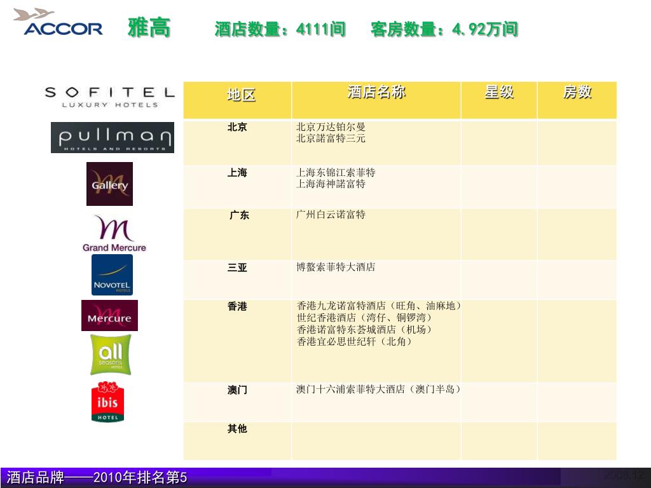Screen dimensions: 651x488
Task: Click the 香港诺富特东荟城酒店 entry
Action: (x=366, y=330)
